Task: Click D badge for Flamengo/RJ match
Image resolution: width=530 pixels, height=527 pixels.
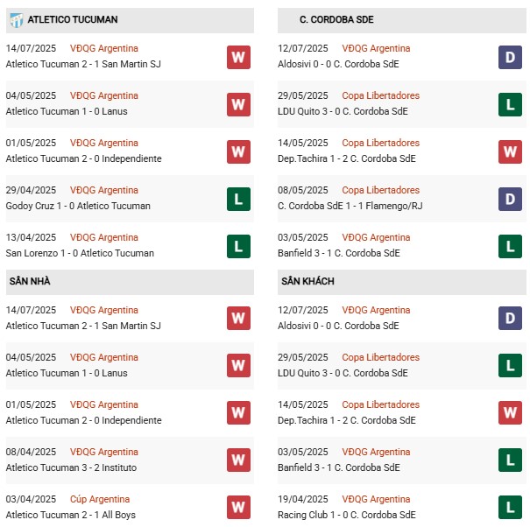Action: [510, 199]
